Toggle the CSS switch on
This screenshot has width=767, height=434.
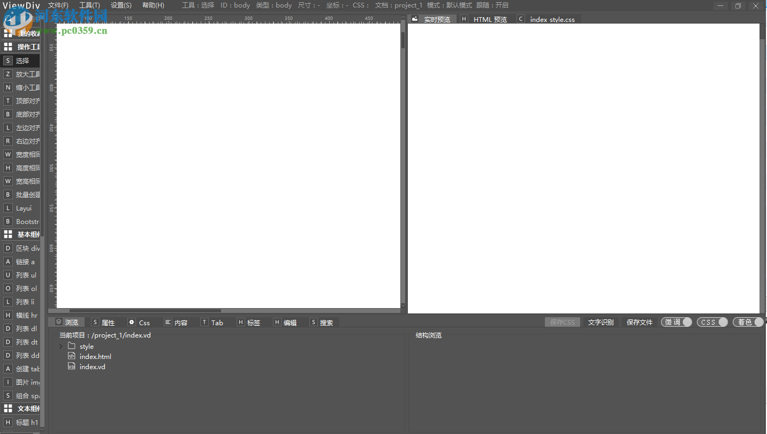712,322
